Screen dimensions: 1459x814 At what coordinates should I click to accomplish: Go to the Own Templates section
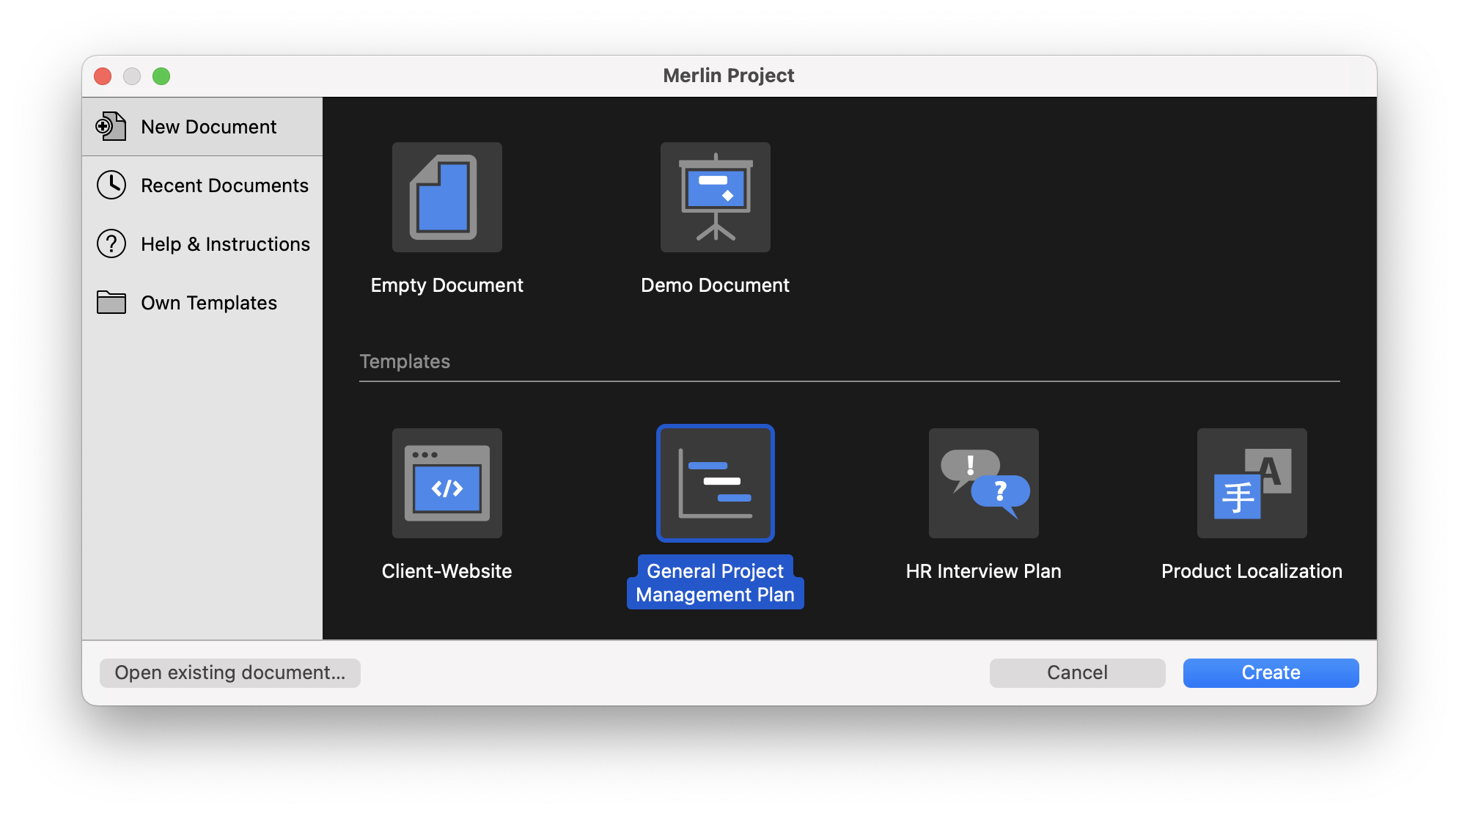[x=208, y=302]
